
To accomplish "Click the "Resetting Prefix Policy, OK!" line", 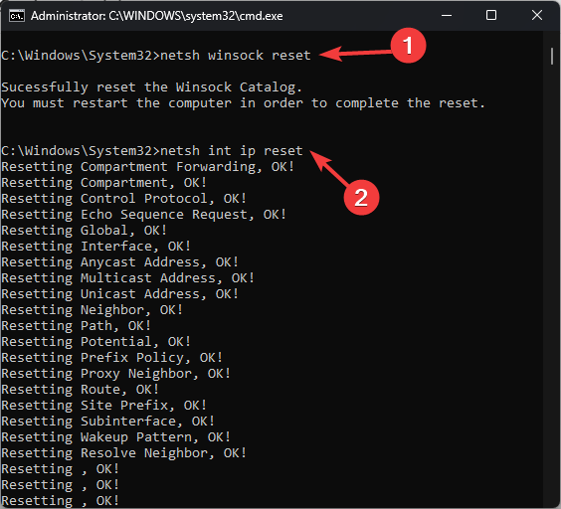I will 112,358.
